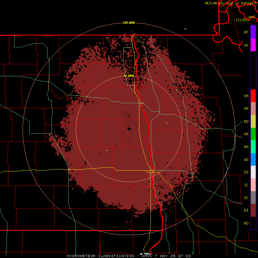Click the DS white legend swatch
This screenshot has height=258, width=258.
point(253,172)
